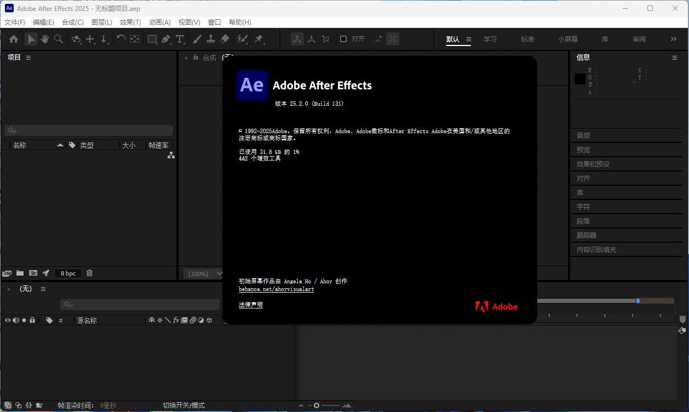Open the 文件(F) menu
Image resolution: width=689 pixels, height=412 pixels.
15,22
